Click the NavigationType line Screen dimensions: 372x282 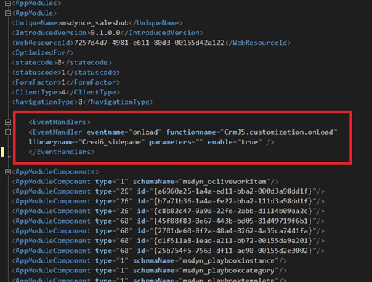point(82,102)
